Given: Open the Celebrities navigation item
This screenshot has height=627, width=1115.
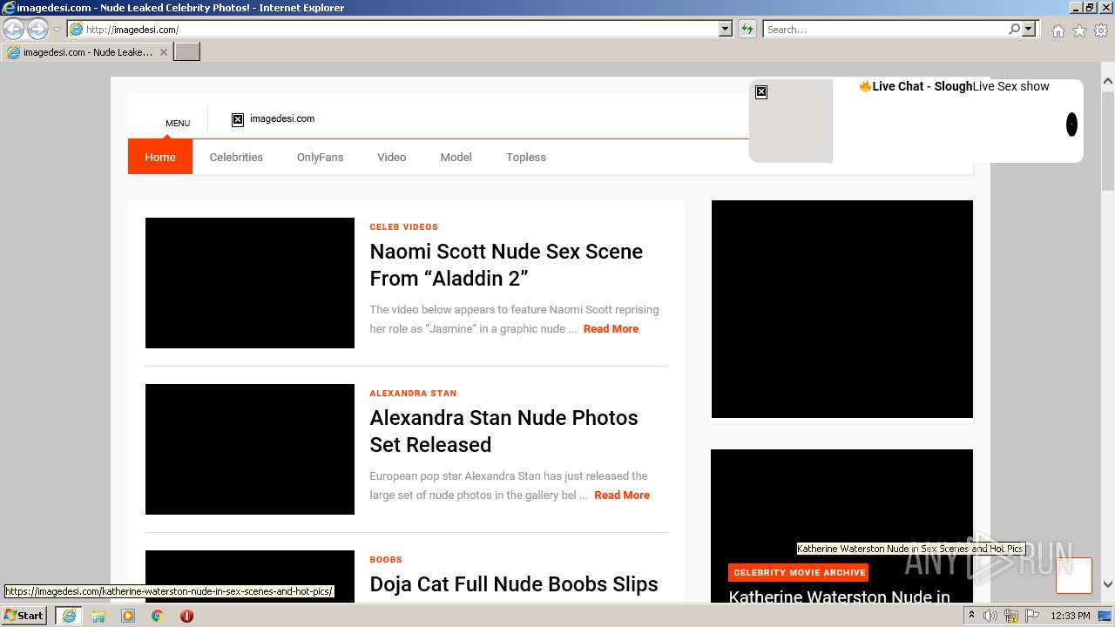Looking at the screenshot, I should [236, 157].
